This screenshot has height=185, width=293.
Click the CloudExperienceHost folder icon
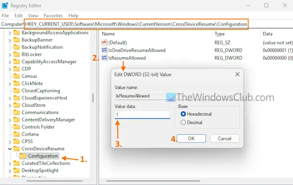coord(17,98)
